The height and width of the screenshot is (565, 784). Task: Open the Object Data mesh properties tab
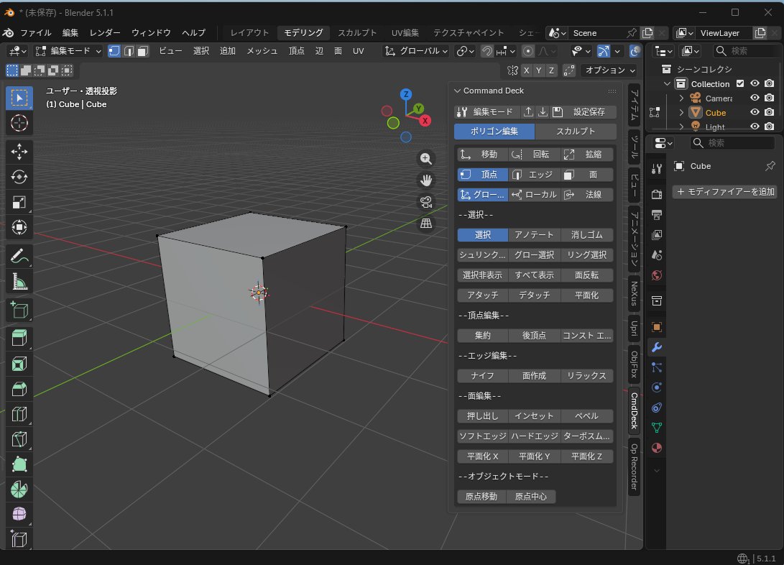657,428
